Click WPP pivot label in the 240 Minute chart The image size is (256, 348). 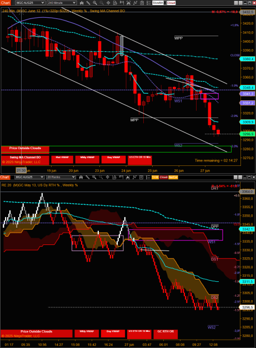178,38
